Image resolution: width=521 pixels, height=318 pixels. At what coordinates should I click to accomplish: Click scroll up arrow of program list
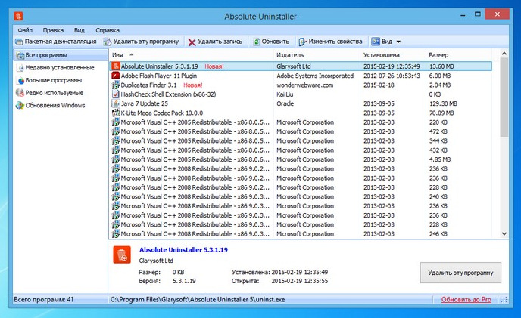click(504, 54)
